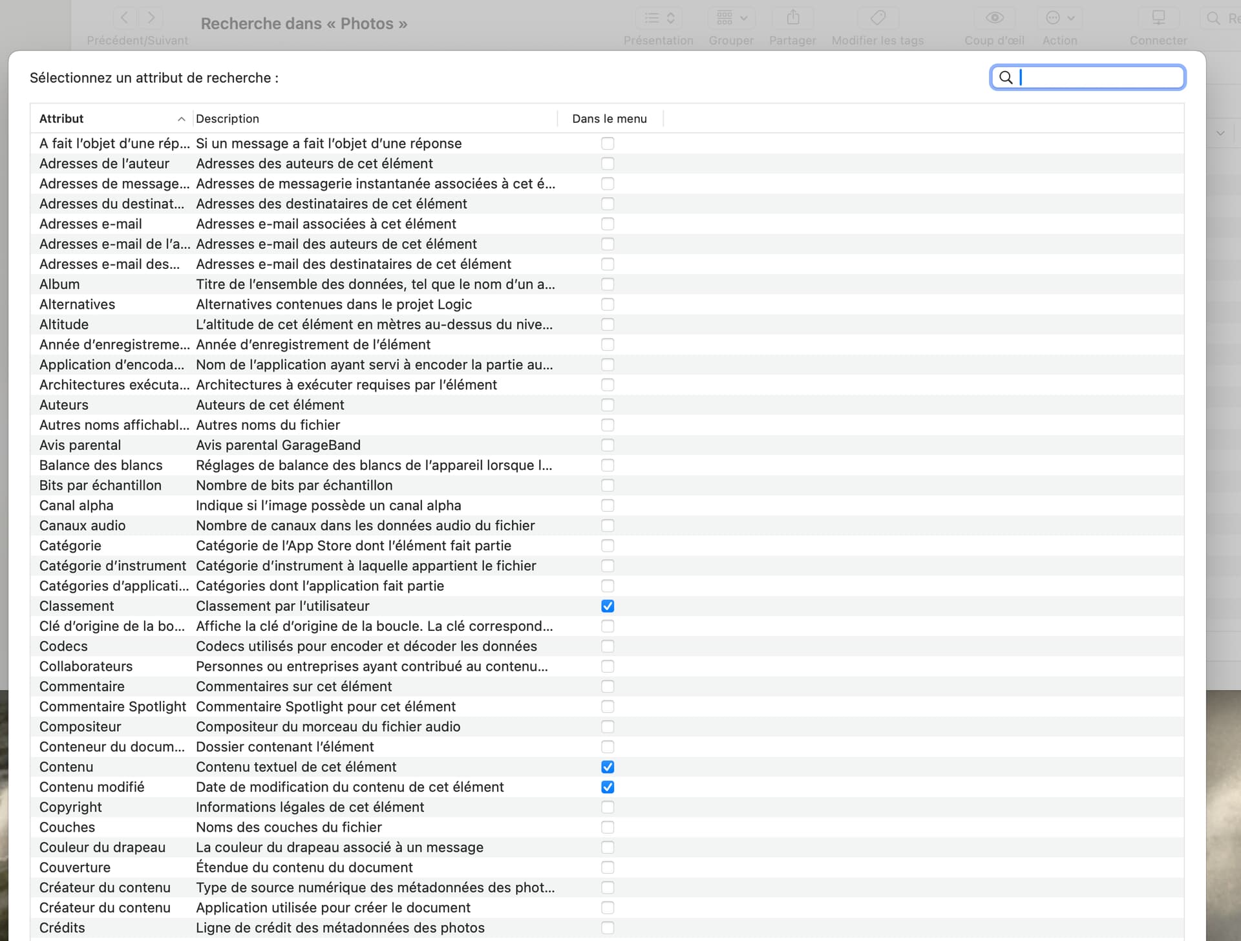Click the Modifier les tags icon
Screen dimensions: 1241x941
point(877,18)
